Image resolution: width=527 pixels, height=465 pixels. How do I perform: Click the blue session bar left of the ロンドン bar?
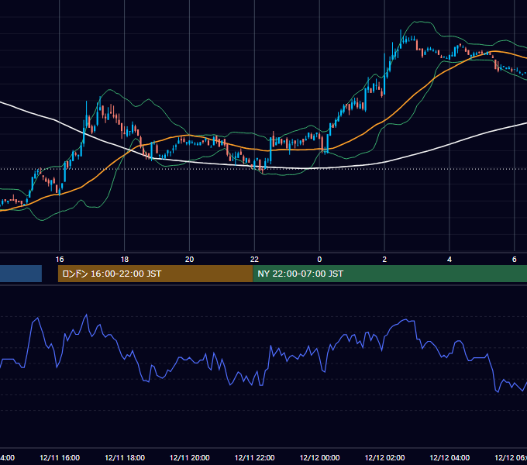(x=21, y=274)
